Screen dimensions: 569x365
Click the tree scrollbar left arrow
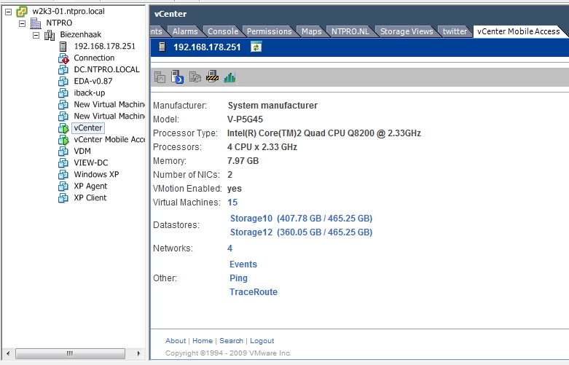(8, 353)
